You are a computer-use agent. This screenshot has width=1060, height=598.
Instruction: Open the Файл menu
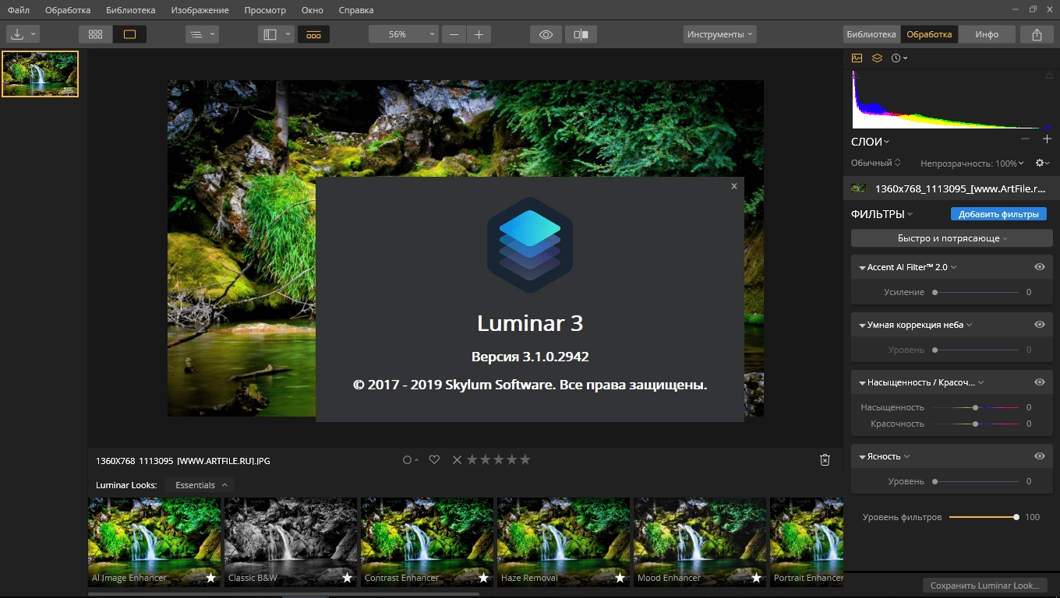19,10
